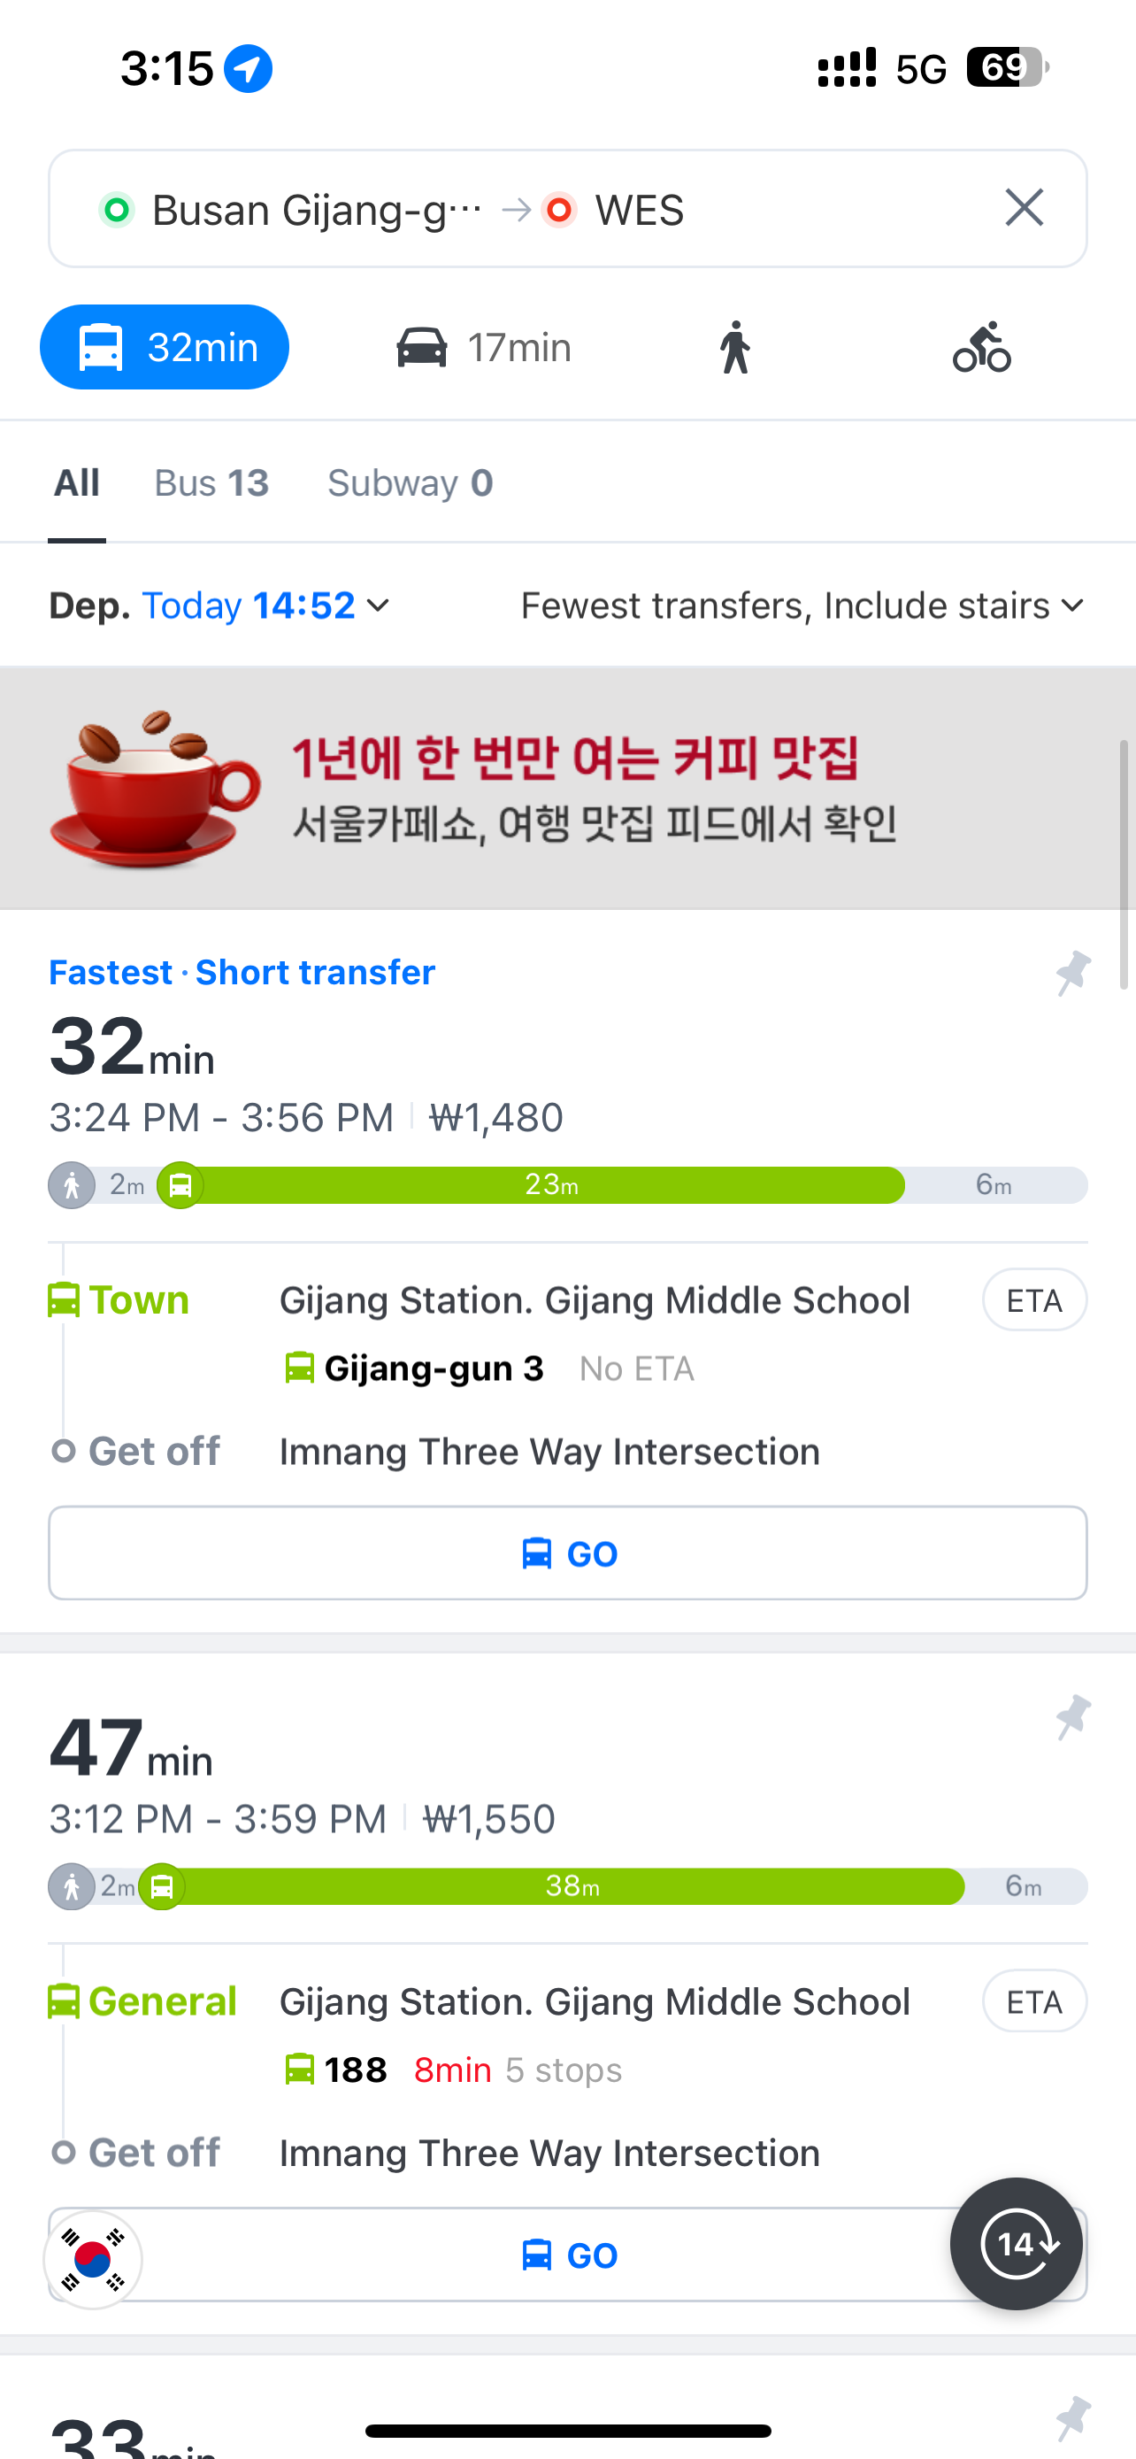This screenshot has width=1136, height=2459.
Task: Open the Subway 0 tab
Action: (411, 483)
